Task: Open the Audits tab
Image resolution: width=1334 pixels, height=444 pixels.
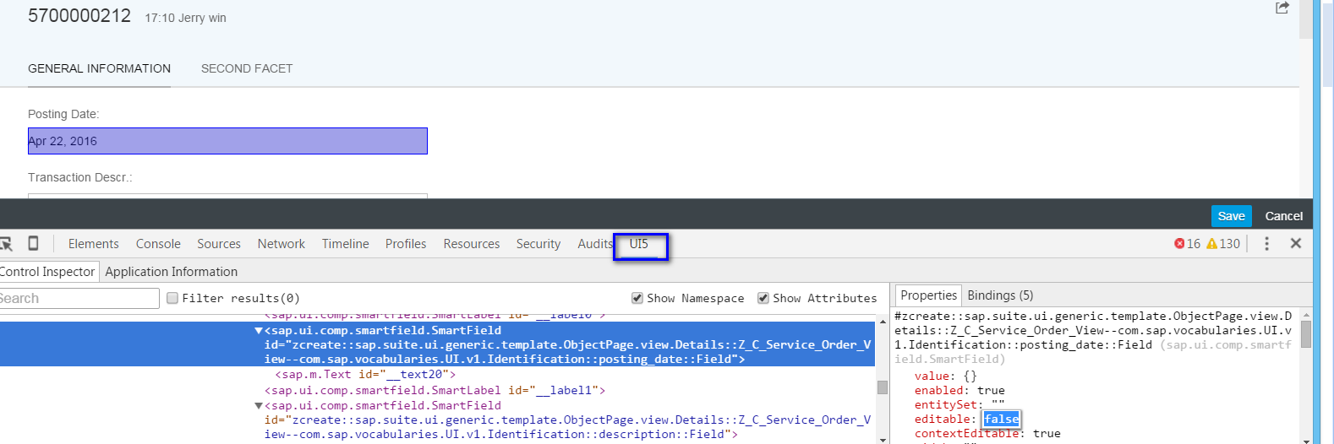Action: [595, 243]
